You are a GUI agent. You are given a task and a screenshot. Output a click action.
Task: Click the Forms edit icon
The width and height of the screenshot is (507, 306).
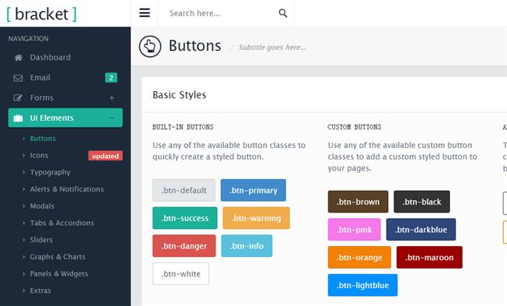point(18,98)
